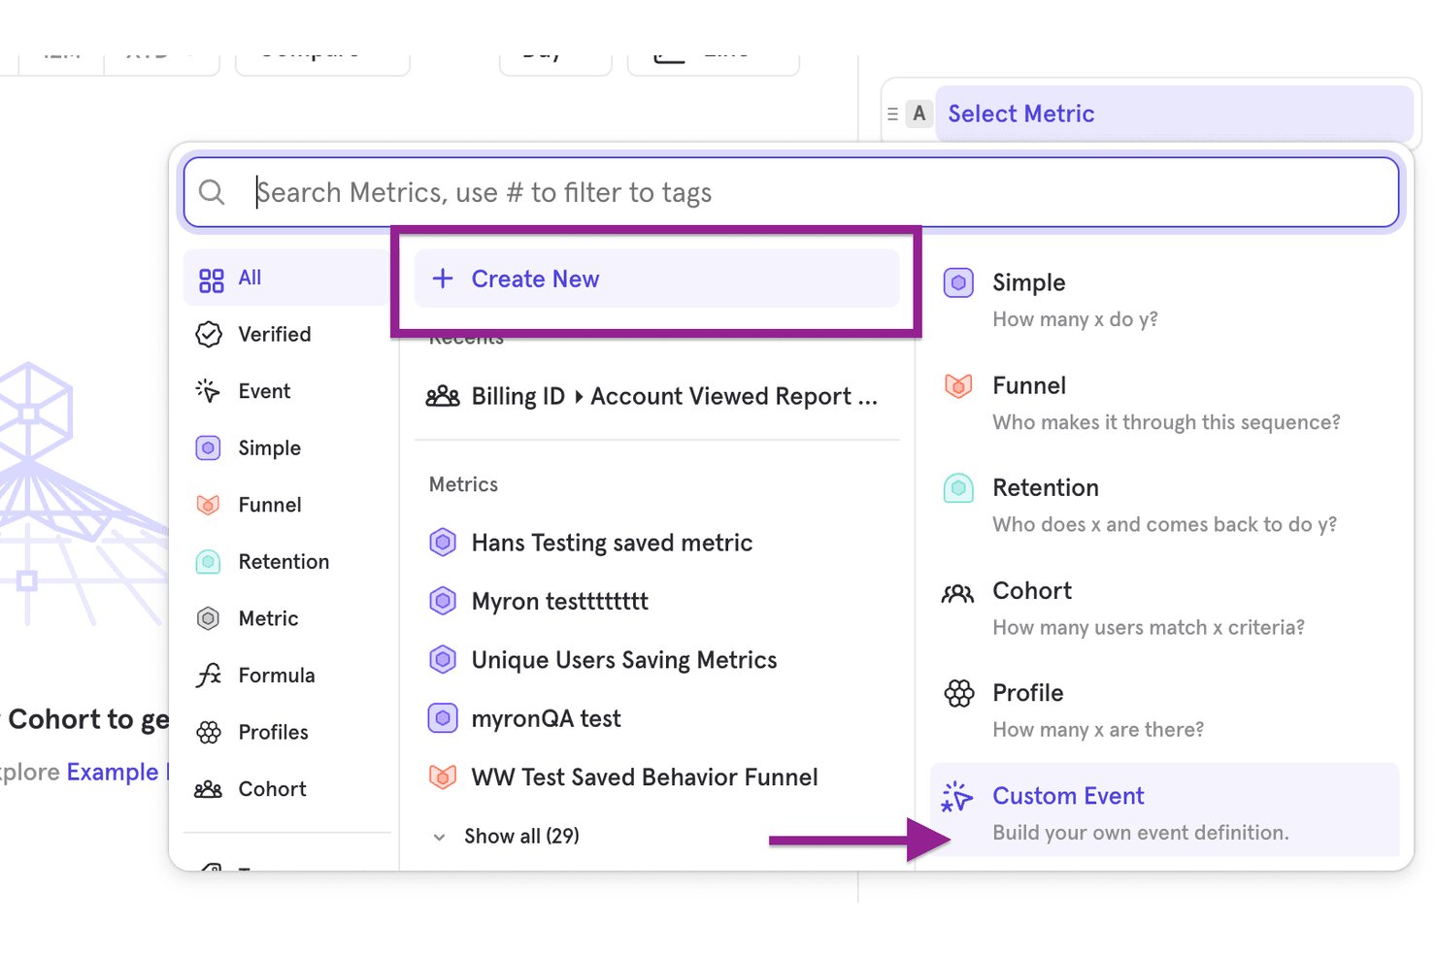Click the grey Metric hexagon icon
The width and height of the screenshot is (1437, 958).
208,618
